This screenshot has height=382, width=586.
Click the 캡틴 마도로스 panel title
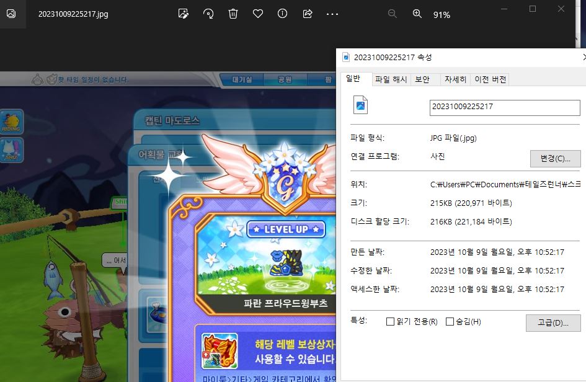click(x=172, y=121)
